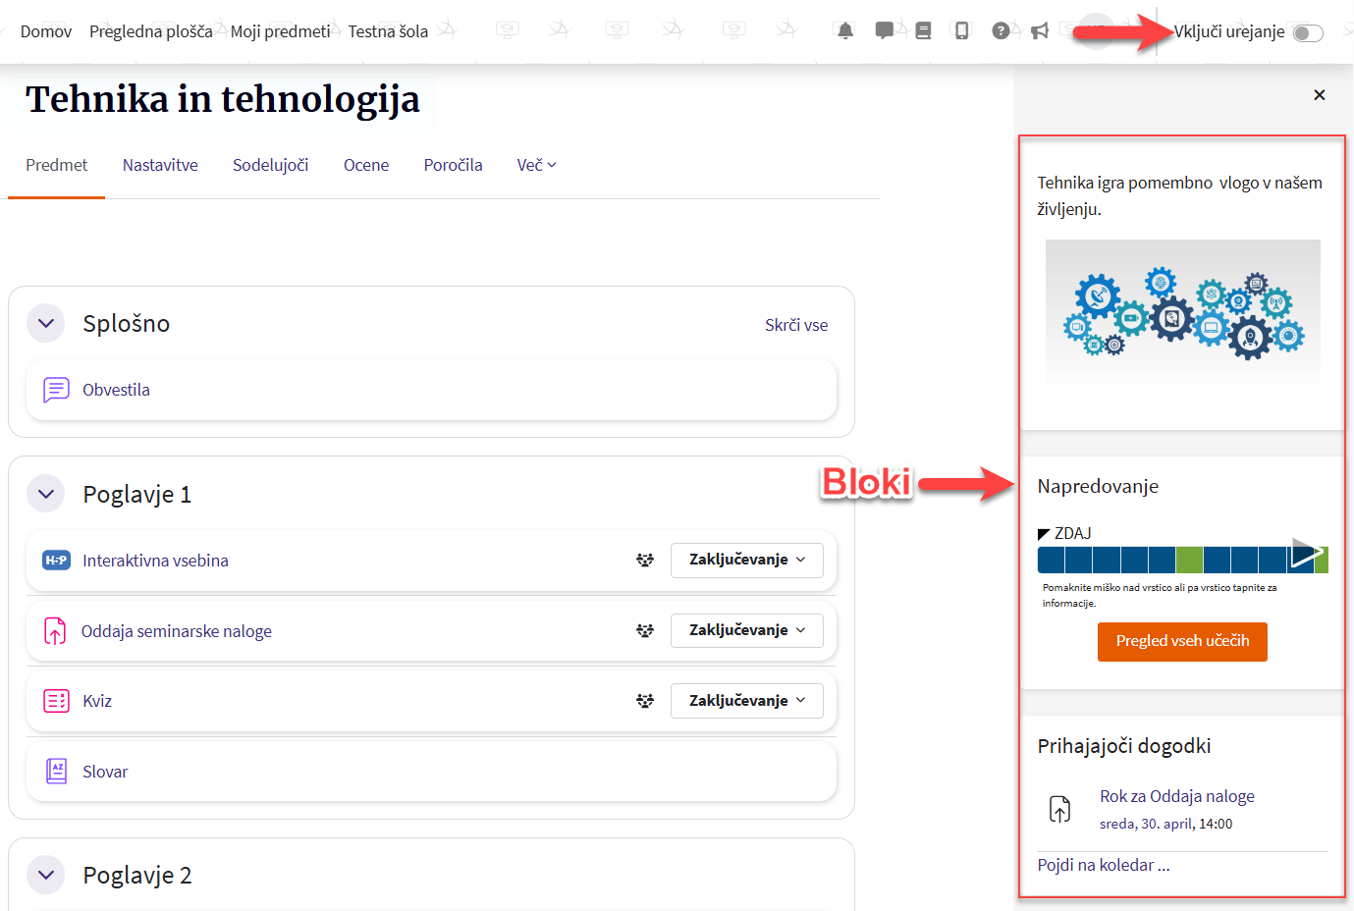Toggle the Vključi urejanje switch

1307,33
